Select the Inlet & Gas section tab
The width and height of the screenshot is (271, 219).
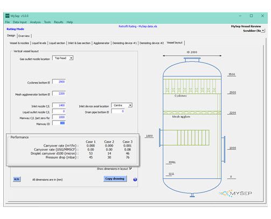79,43
